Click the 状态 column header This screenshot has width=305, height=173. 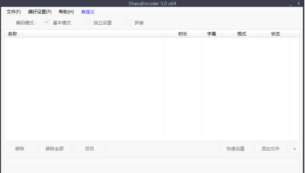pos(276,34)
